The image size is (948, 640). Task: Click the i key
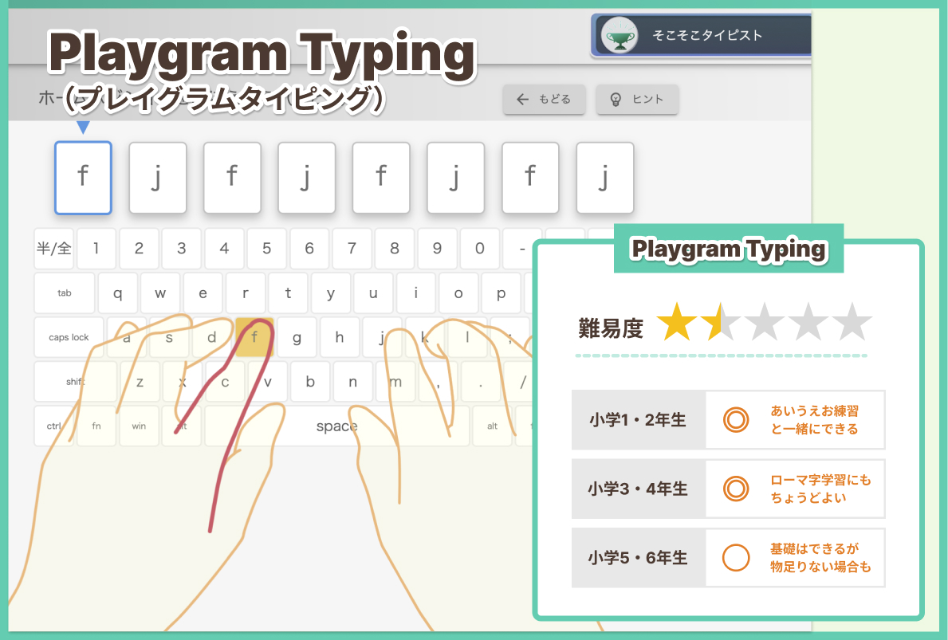pyautogui.click(x=416, y=293)
